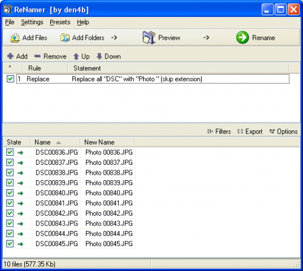Click the Preview folder icon
The width and height of the screenshot is (303, 271).
point(149,38)
